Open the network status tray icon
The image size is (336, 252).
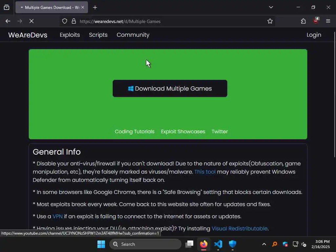pyautogui.click(x=295, y=244)
